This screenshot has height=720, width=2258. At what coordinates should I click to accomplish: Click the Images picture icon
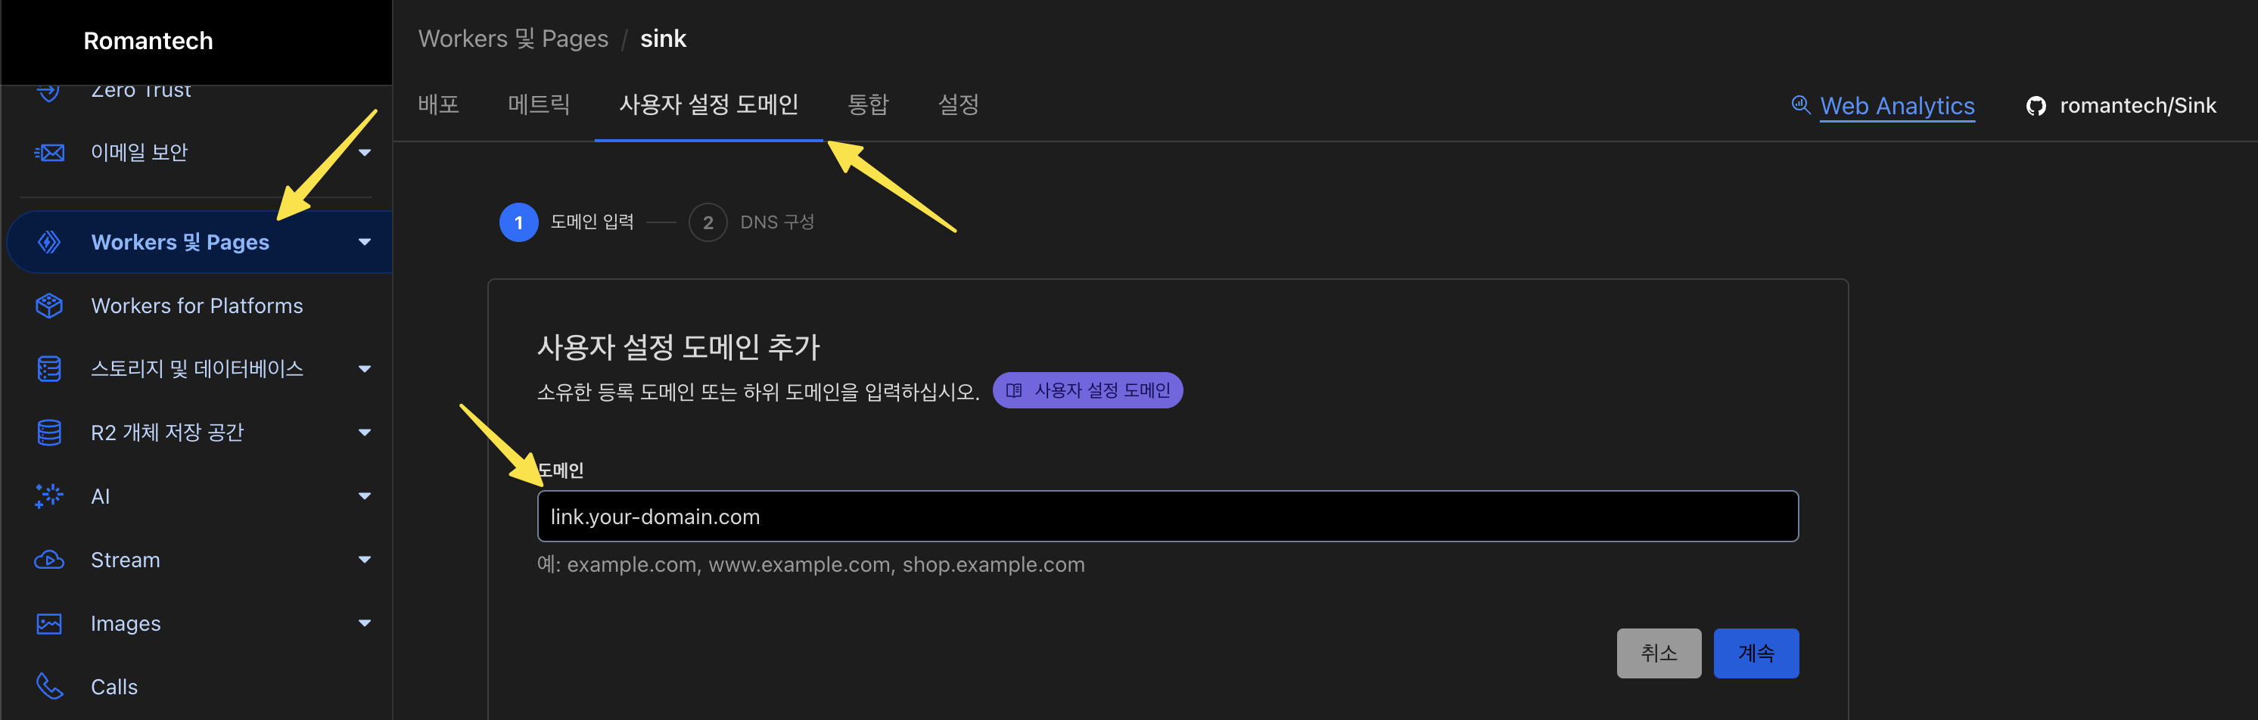click(49, 624)
